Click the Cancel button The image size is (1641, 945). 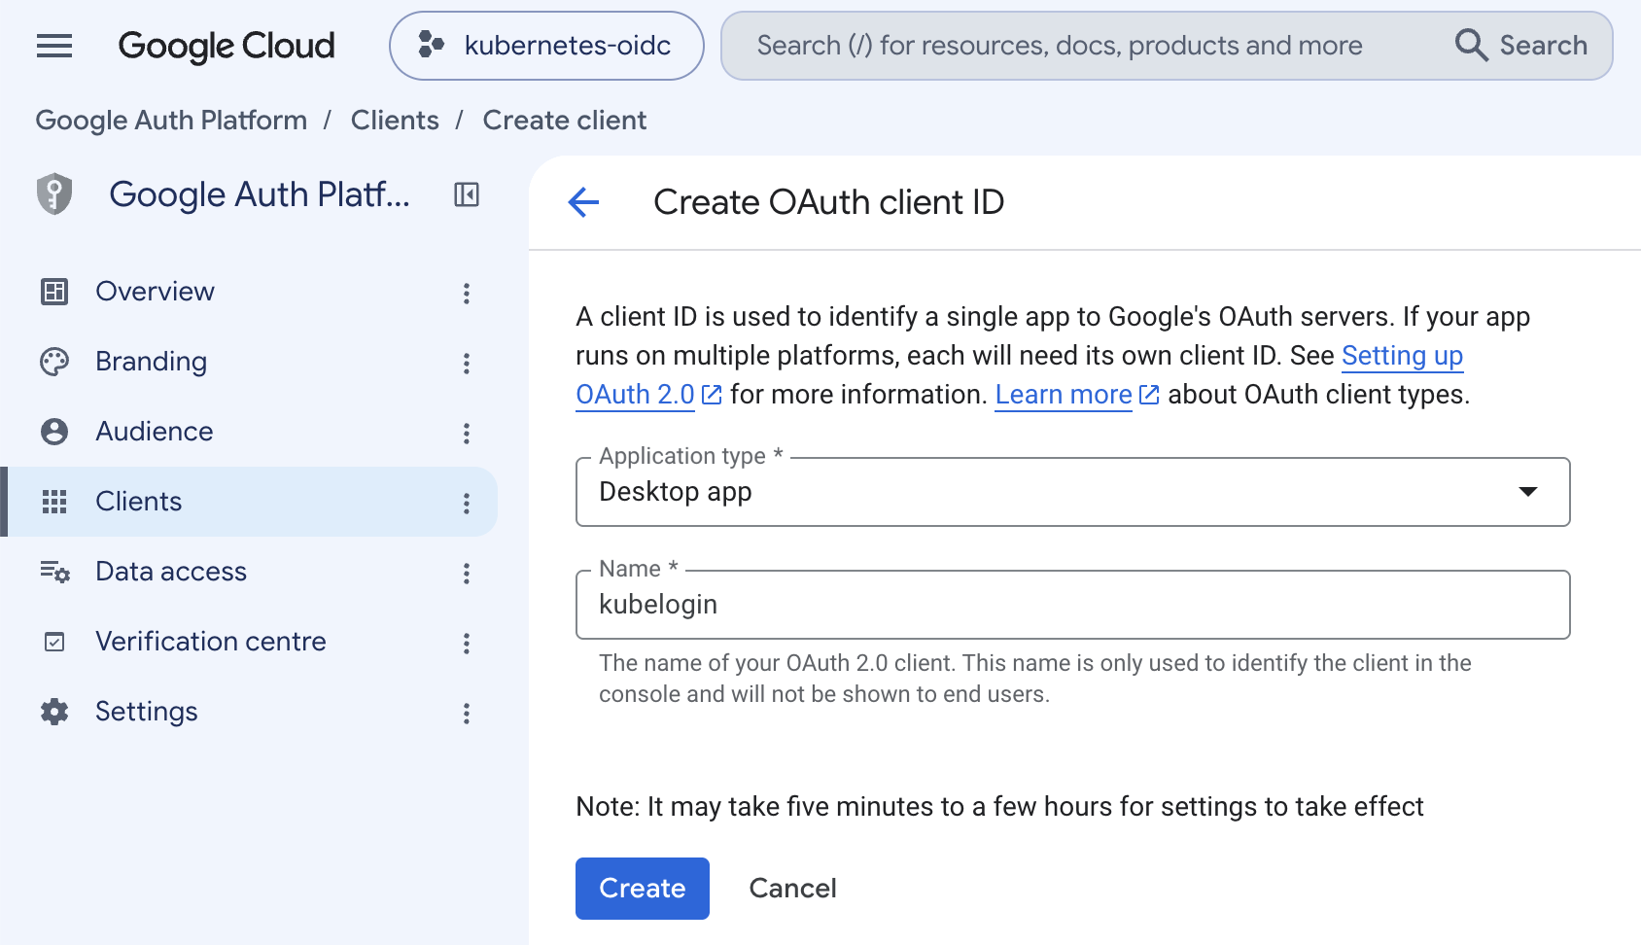(x=793, y=889)
